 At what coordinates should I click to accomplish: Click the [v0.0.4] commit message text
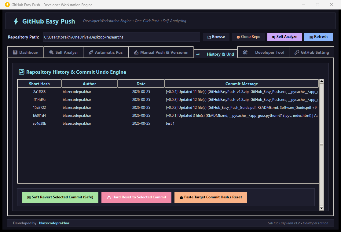pyautogui.click(x=242, y=92)
